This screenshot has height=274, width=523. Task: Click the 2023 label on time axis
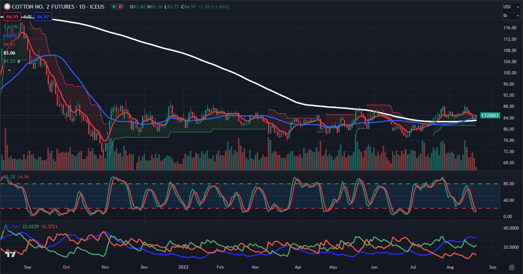point(183,267)
